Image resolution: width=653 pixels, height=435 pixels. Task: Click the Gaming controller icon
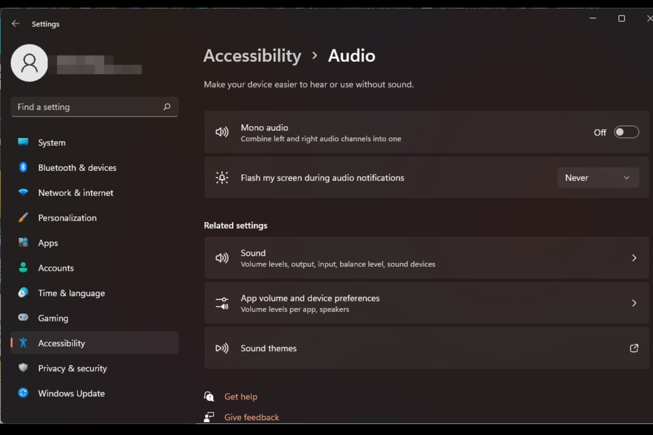click(x=22, y=317)
